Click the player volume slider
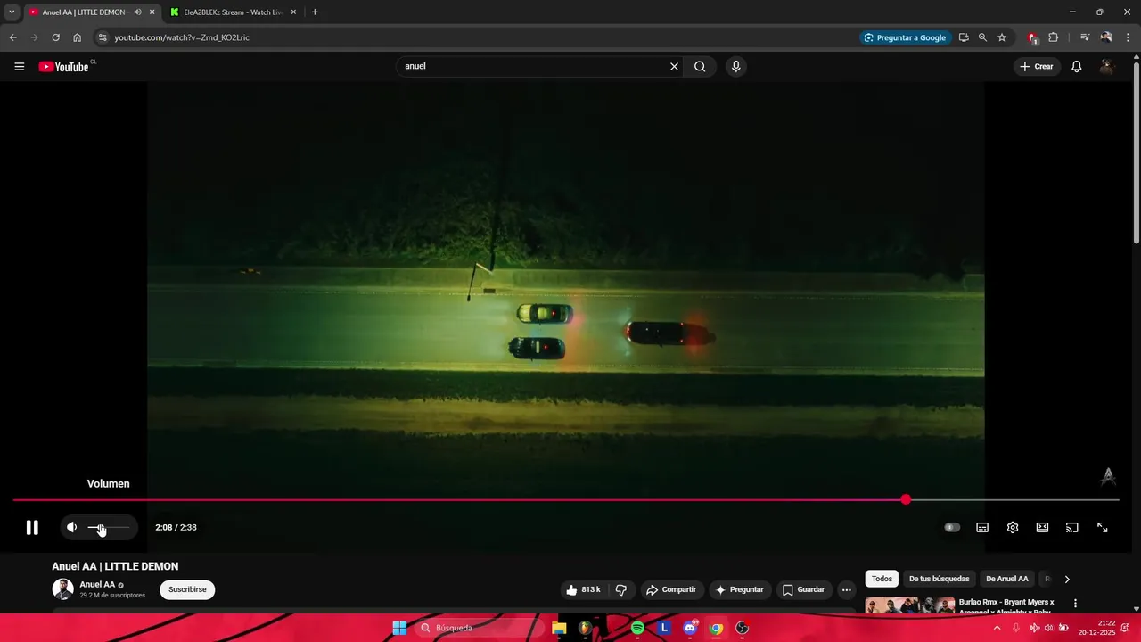The width and height of the screenshot is (1141, 642). click(109, 528)
